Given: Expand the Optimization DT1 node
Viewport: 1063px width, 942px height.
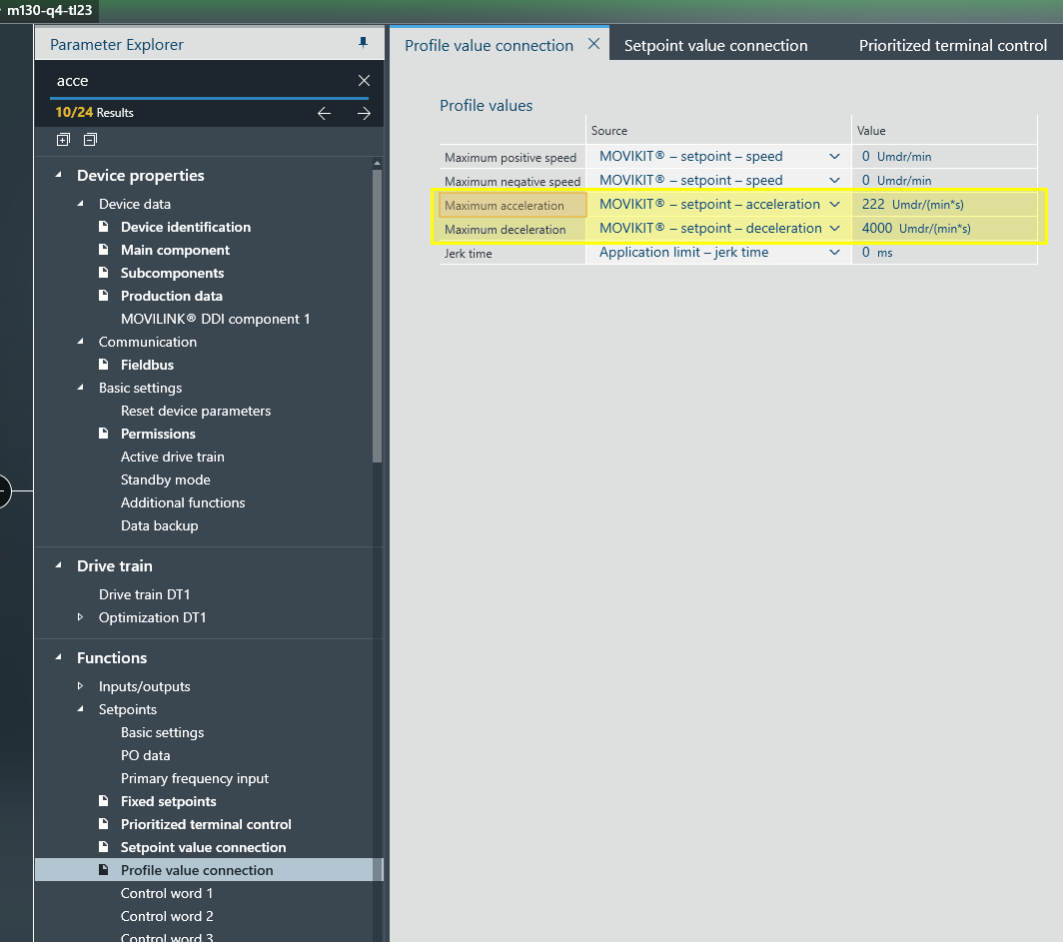Looking at the screenshot, I should pyautogui.click(x=81, y=617).
